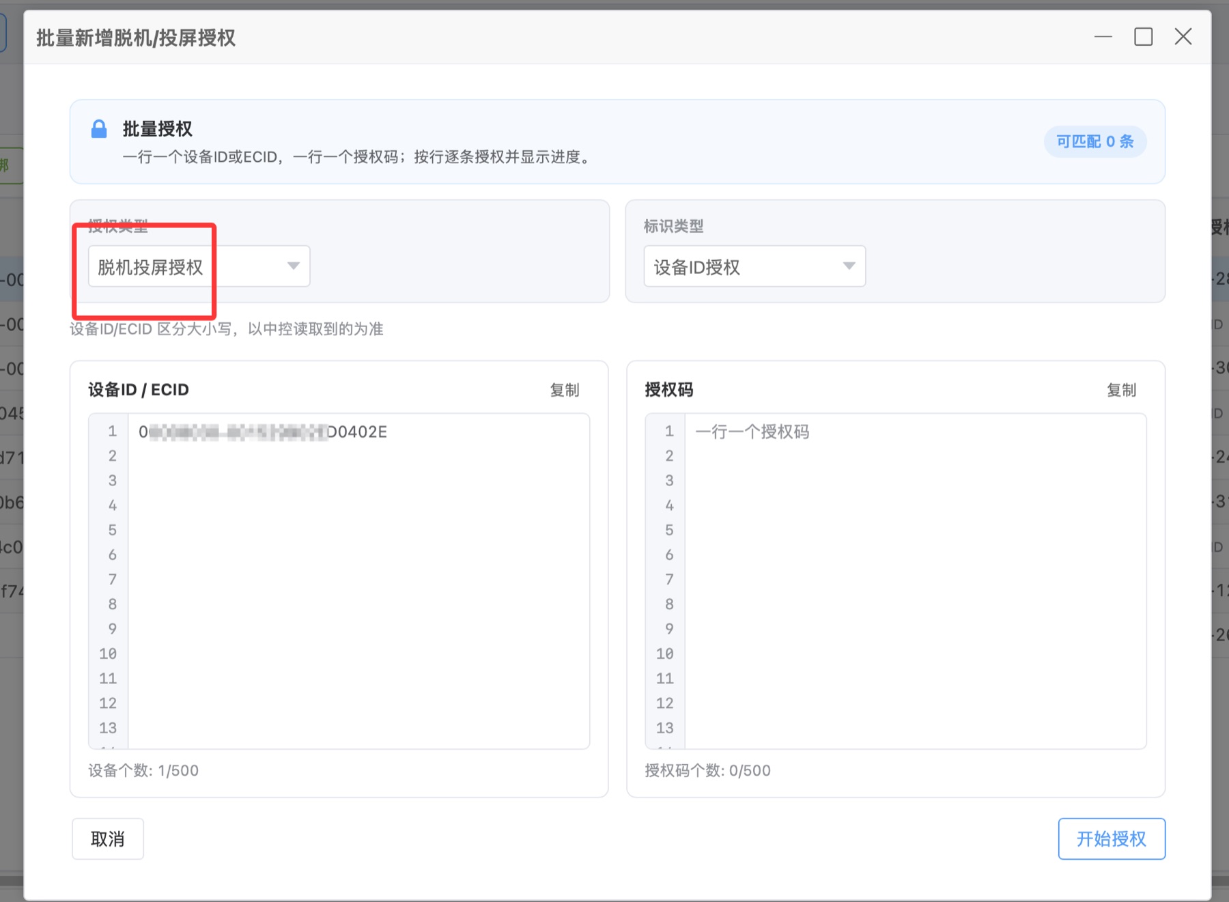Click the 复制 link for 授权码

[1121, 390]
